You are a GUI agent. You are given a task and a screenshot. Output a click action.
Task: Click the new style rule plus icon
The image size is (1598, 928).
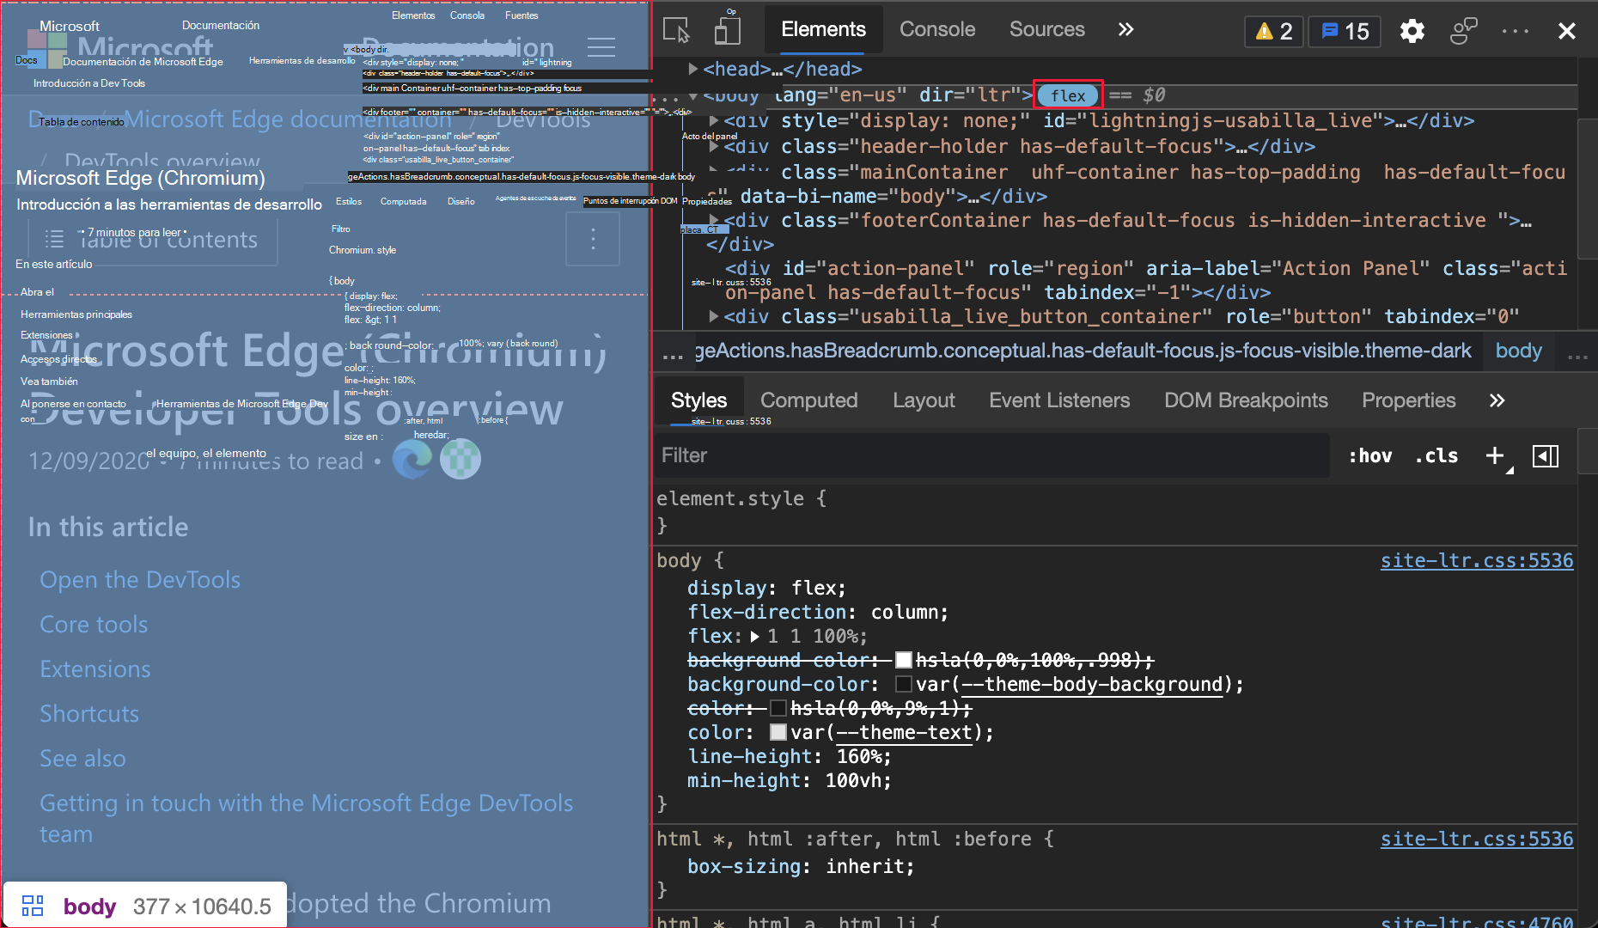click(1494, 455)
